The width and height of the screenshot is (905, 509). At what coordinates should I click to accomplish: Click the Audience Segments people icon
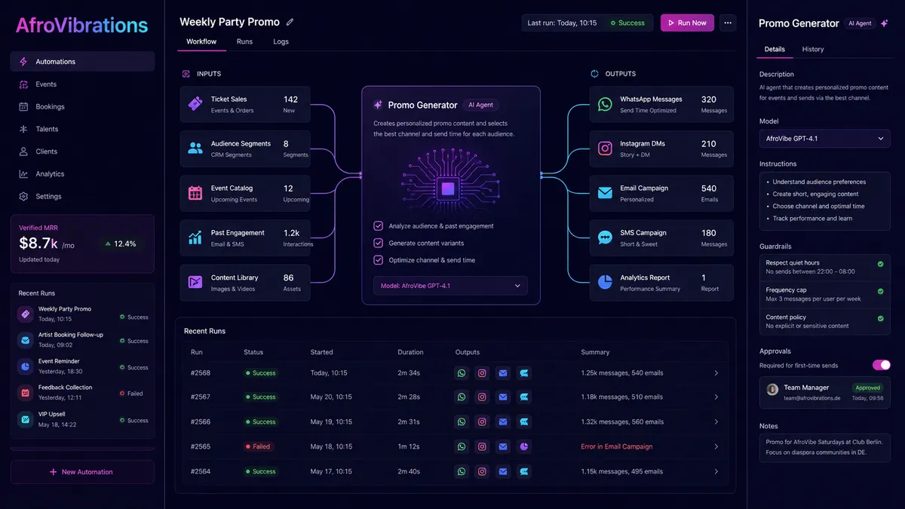pos(195,149)
